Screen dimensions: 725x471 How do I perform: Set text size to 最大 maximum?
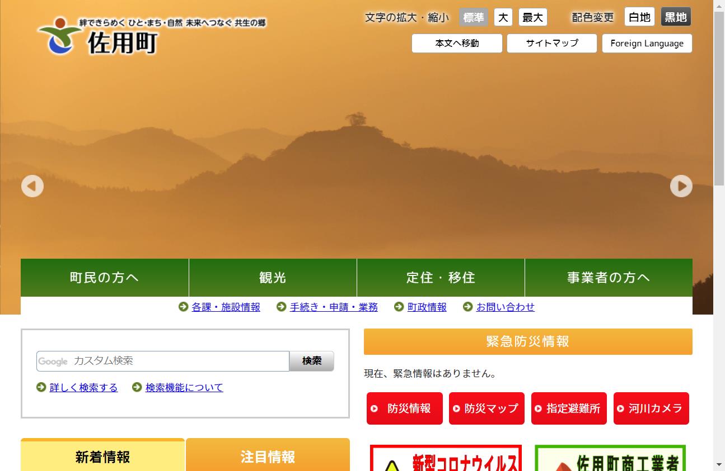click(x=532, y=17)
